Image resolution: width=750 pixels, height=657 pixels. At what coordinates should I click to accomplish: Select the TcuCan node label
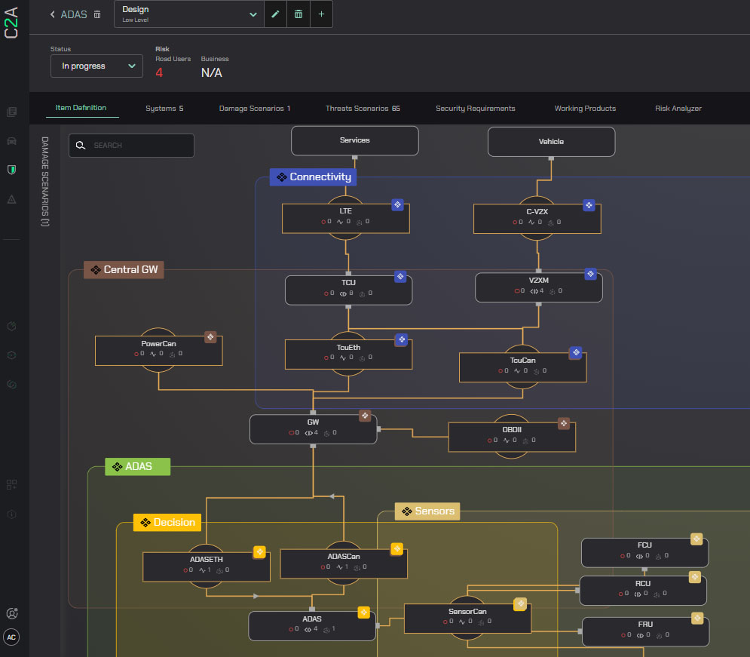click(522, 361)
